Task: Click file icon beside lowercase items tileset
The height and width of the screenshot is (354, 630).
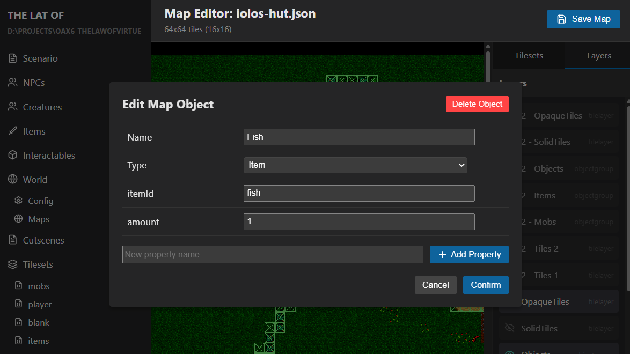Action: point(18,341)
